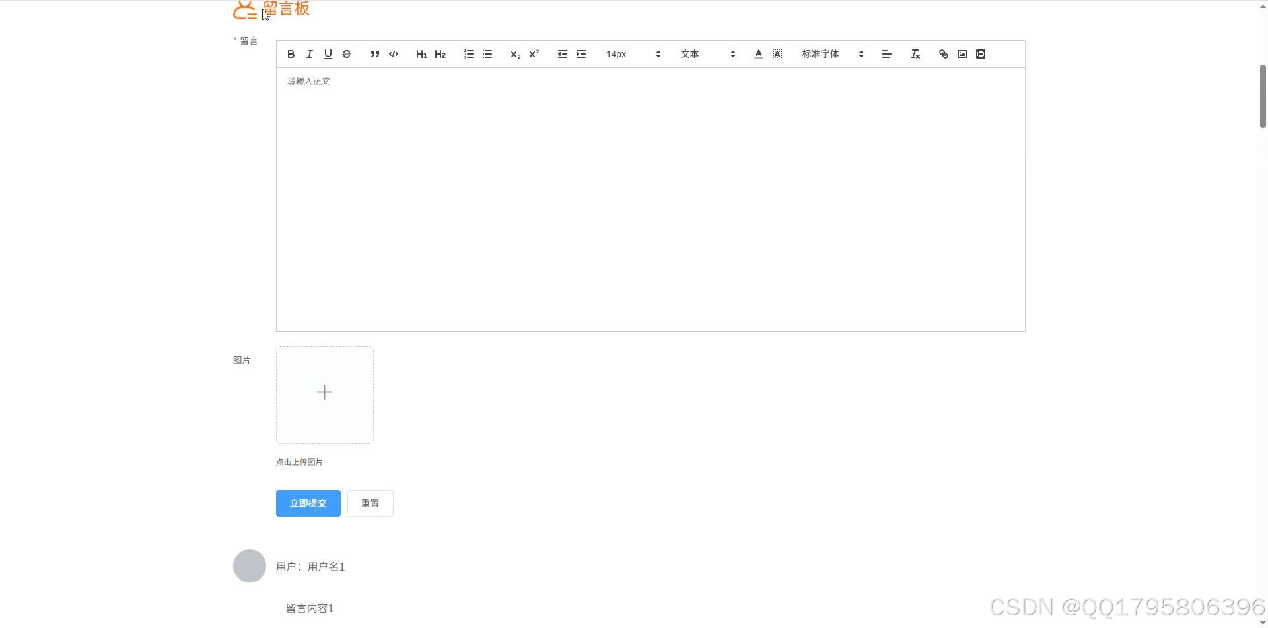Insert a hyperlink
This screenshot has height=628, width=1268.
(x=943, y=54)
